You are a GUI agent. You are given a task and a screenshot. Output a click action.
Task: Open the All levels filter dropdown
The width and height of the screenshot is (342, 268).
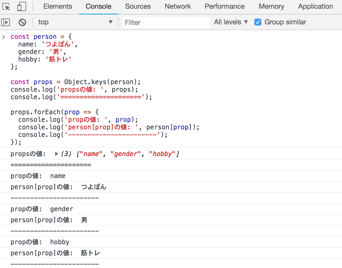pyautogui.click(x=231, y=22)
